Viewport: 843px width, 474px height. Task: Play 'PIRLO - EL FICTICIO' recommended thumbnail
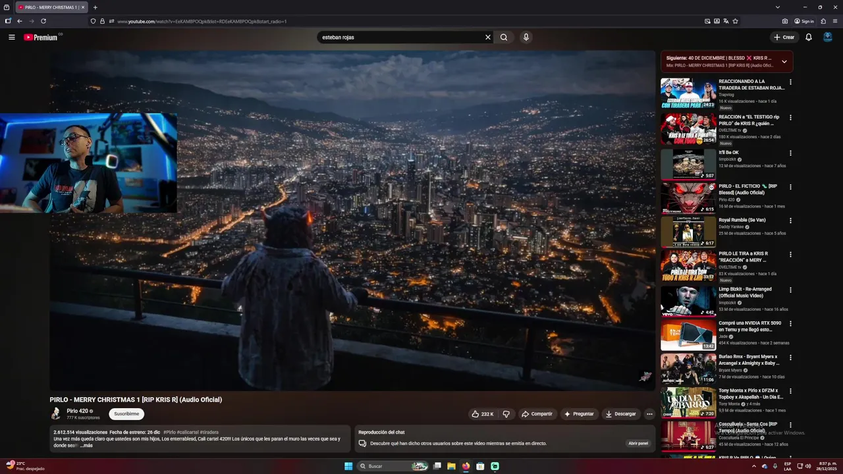[x=688, y=197]
